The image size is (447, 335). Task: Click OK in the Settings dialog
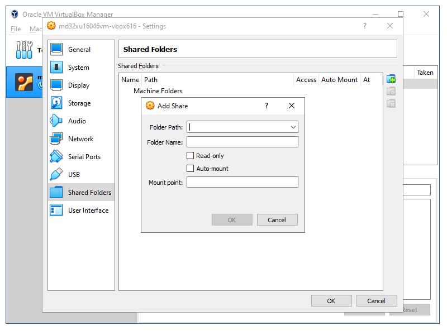tap(331, 301)
